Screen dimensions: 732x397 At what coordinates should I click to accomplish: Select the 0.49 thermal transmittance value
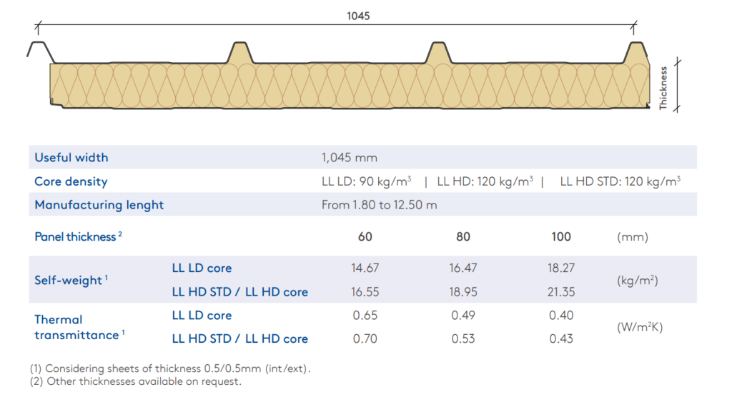click(x=463, y=316)
